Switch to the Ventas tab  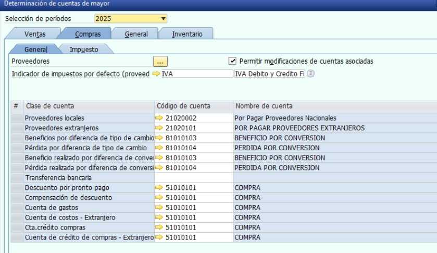34,34
